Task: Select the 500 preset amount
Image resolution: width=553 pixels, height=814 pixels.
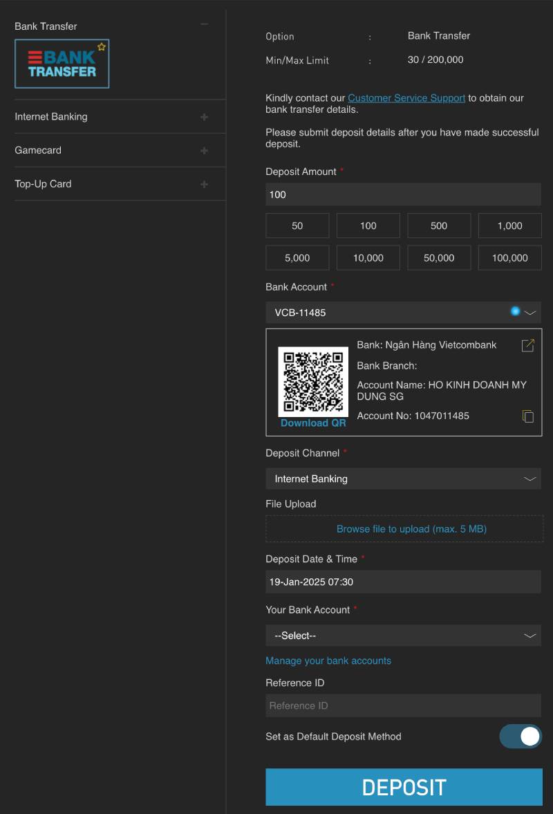Action: click(x=439, y=226)
